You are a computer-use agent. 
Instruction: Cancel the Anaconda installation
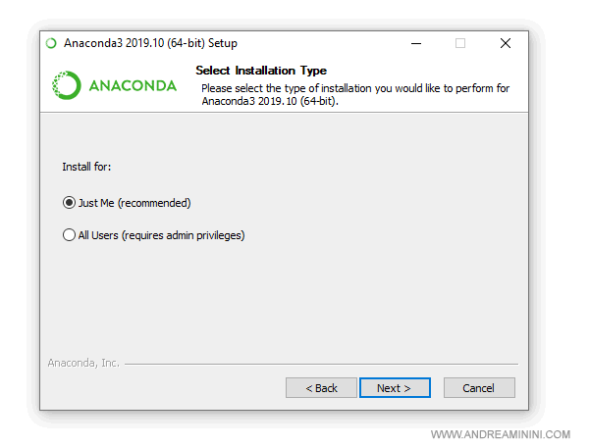pyautogui.click(x=479, y=388)
